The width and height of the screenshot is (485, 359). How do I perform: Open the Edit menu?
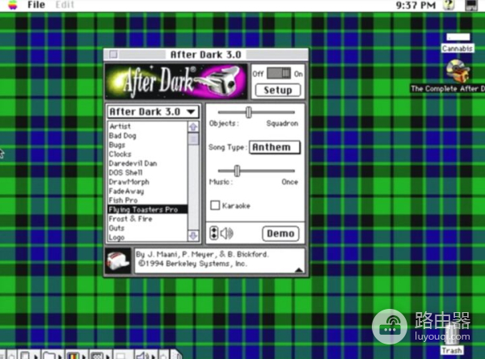click(x=65, y=5)
